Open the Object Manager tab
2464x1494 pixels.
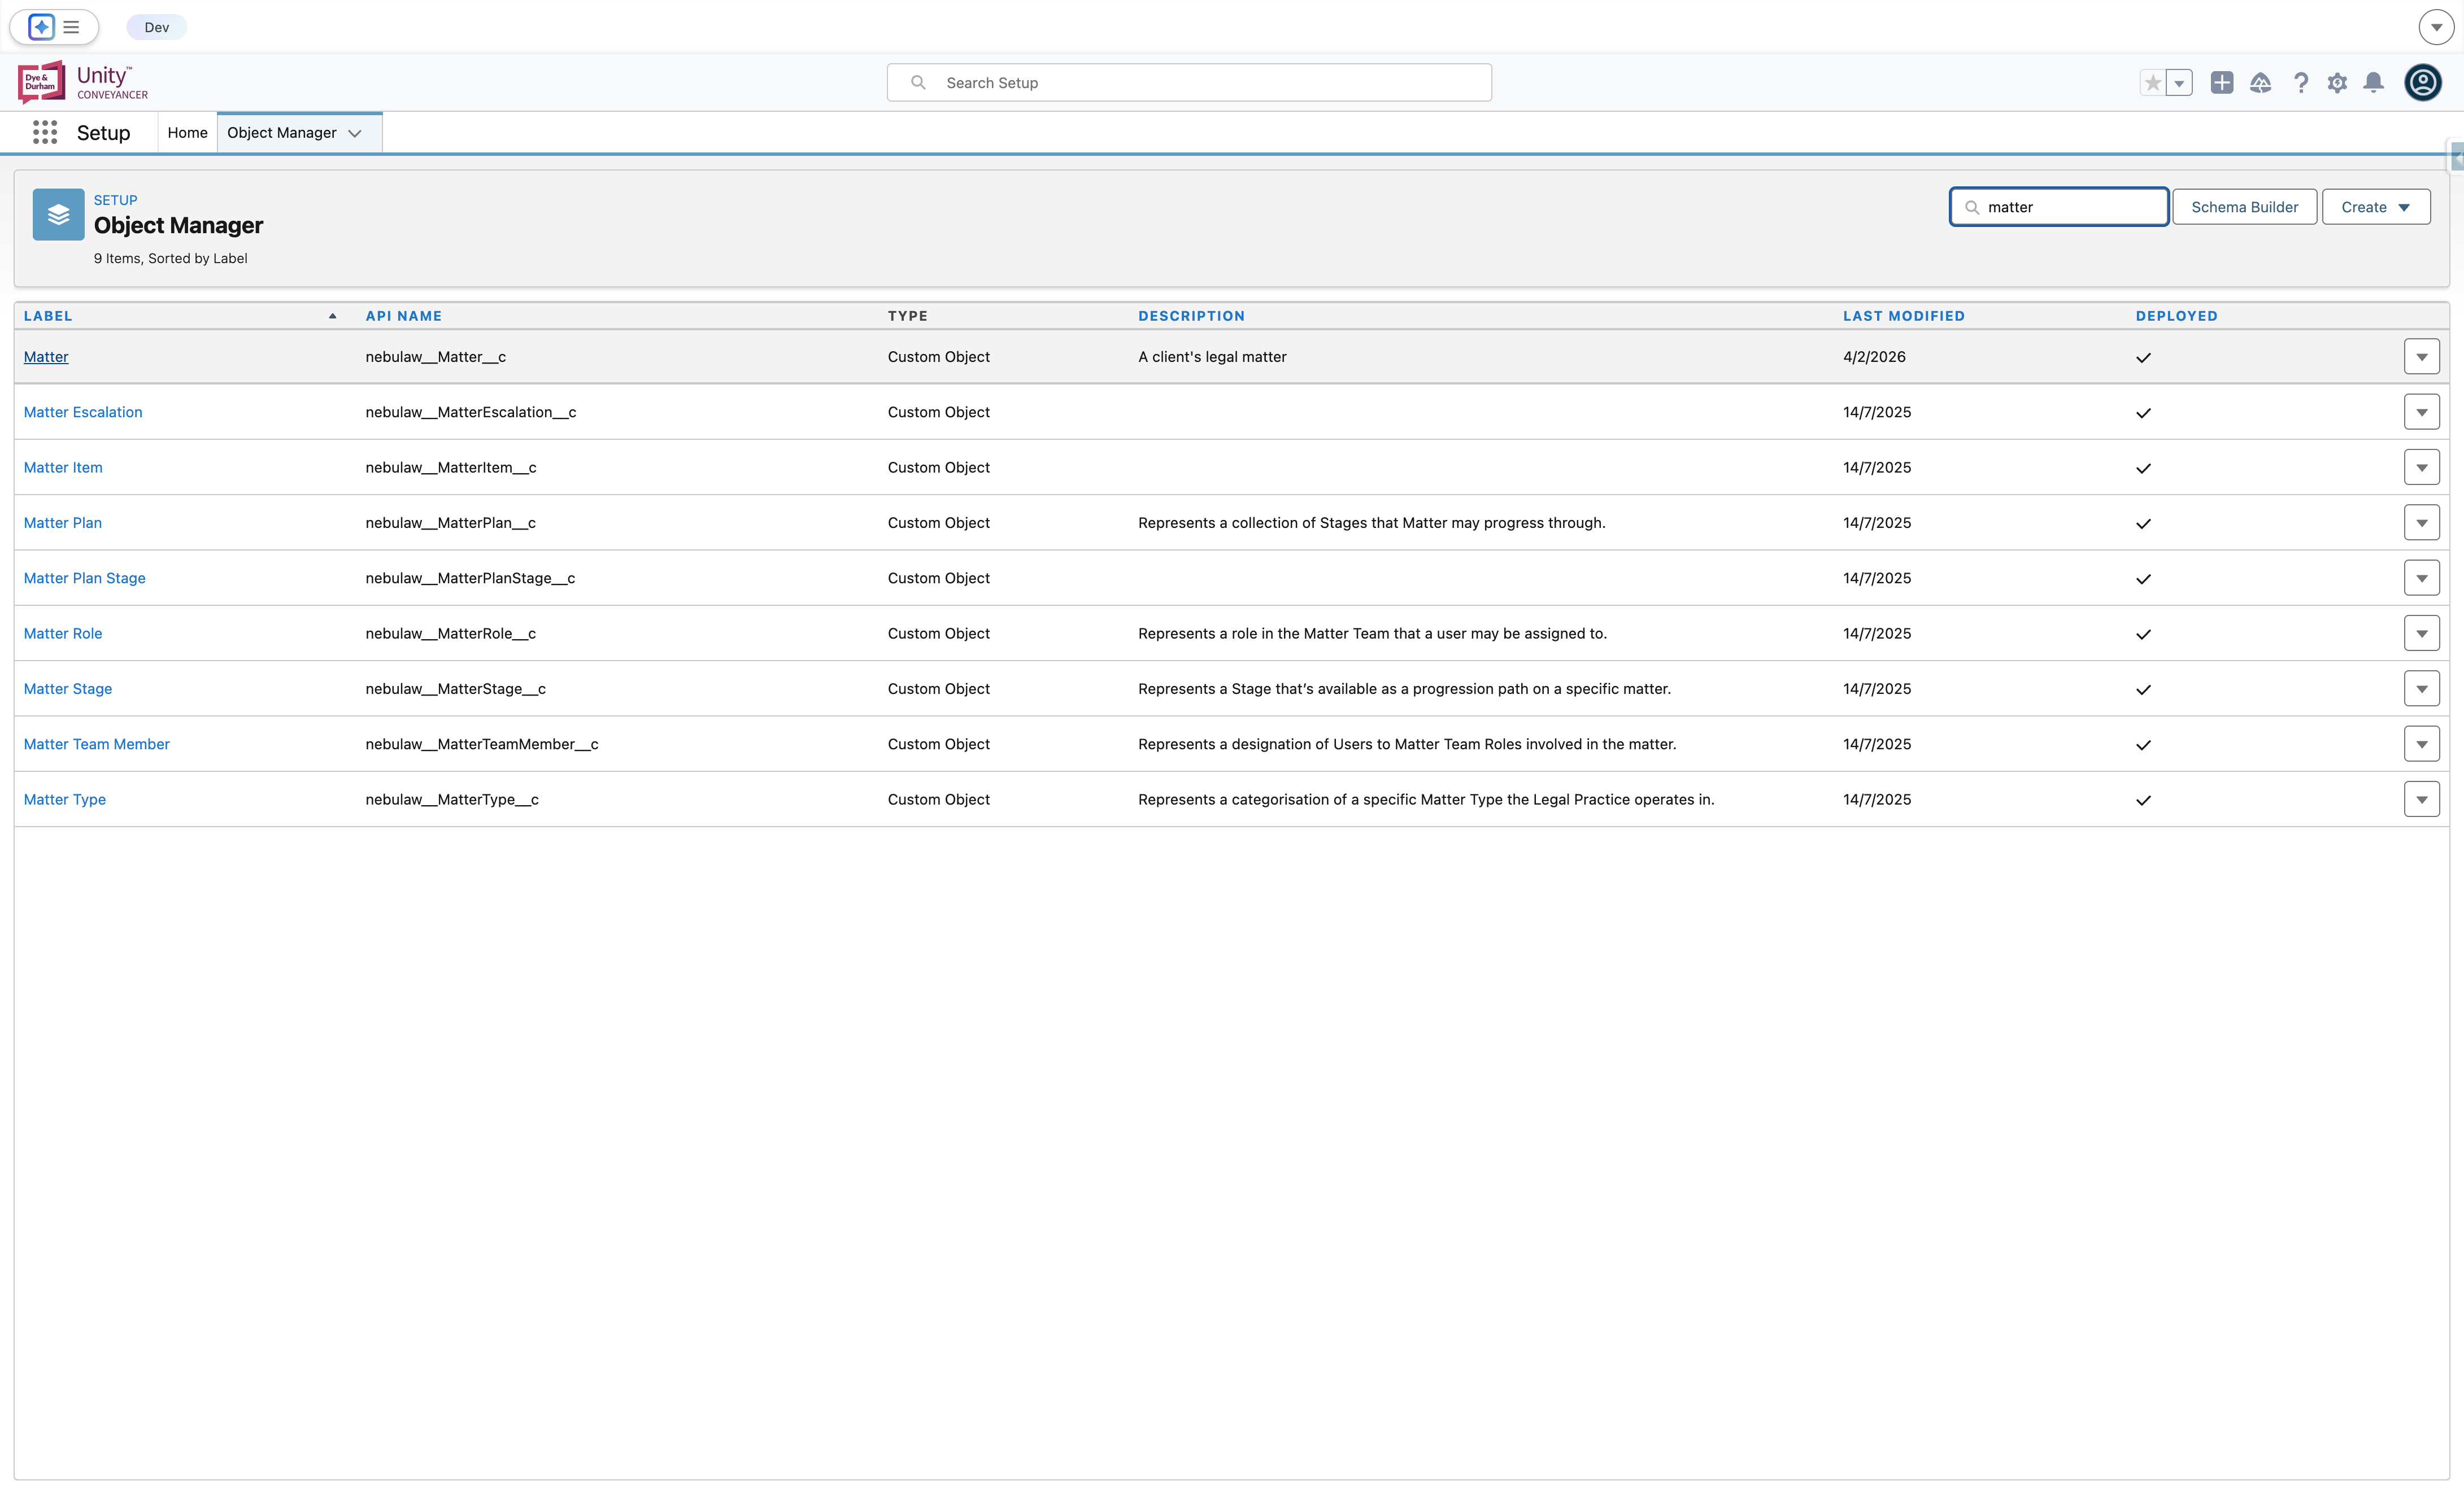point(282,133)
